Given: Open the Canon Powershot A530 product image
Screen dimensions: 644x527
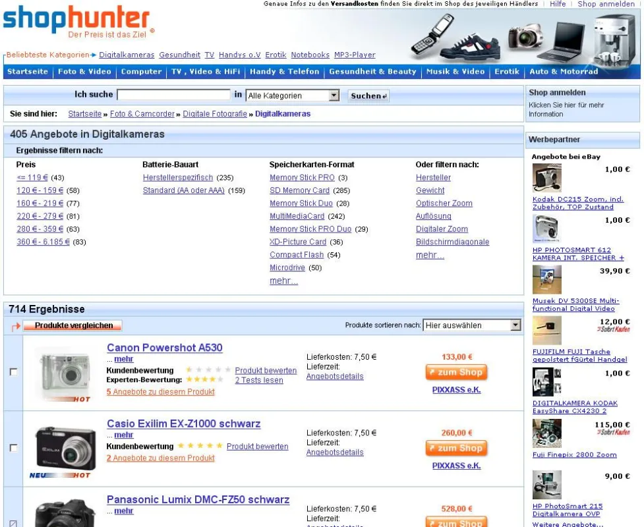Looking at the screenshot, I should [x=65, y=374].
